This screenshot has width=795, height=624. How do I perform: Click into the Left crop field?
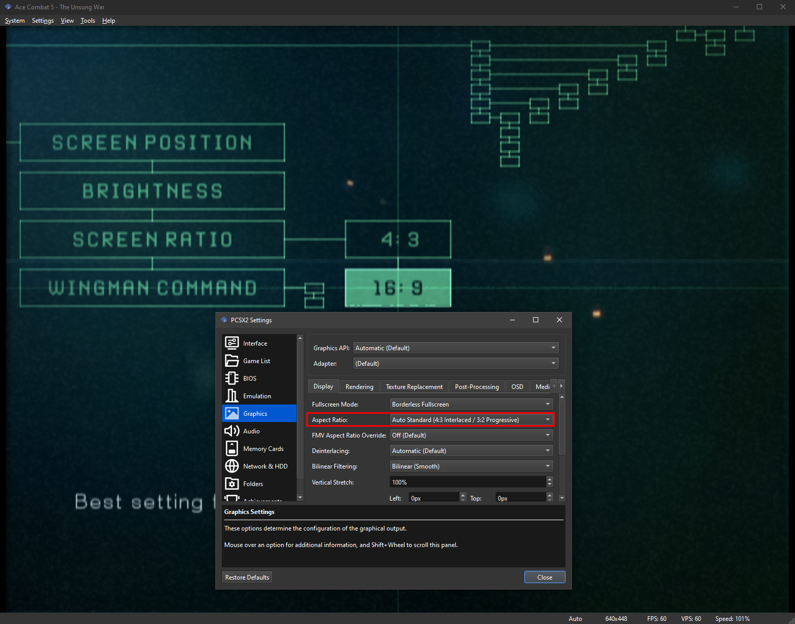[x=434, y=498]
